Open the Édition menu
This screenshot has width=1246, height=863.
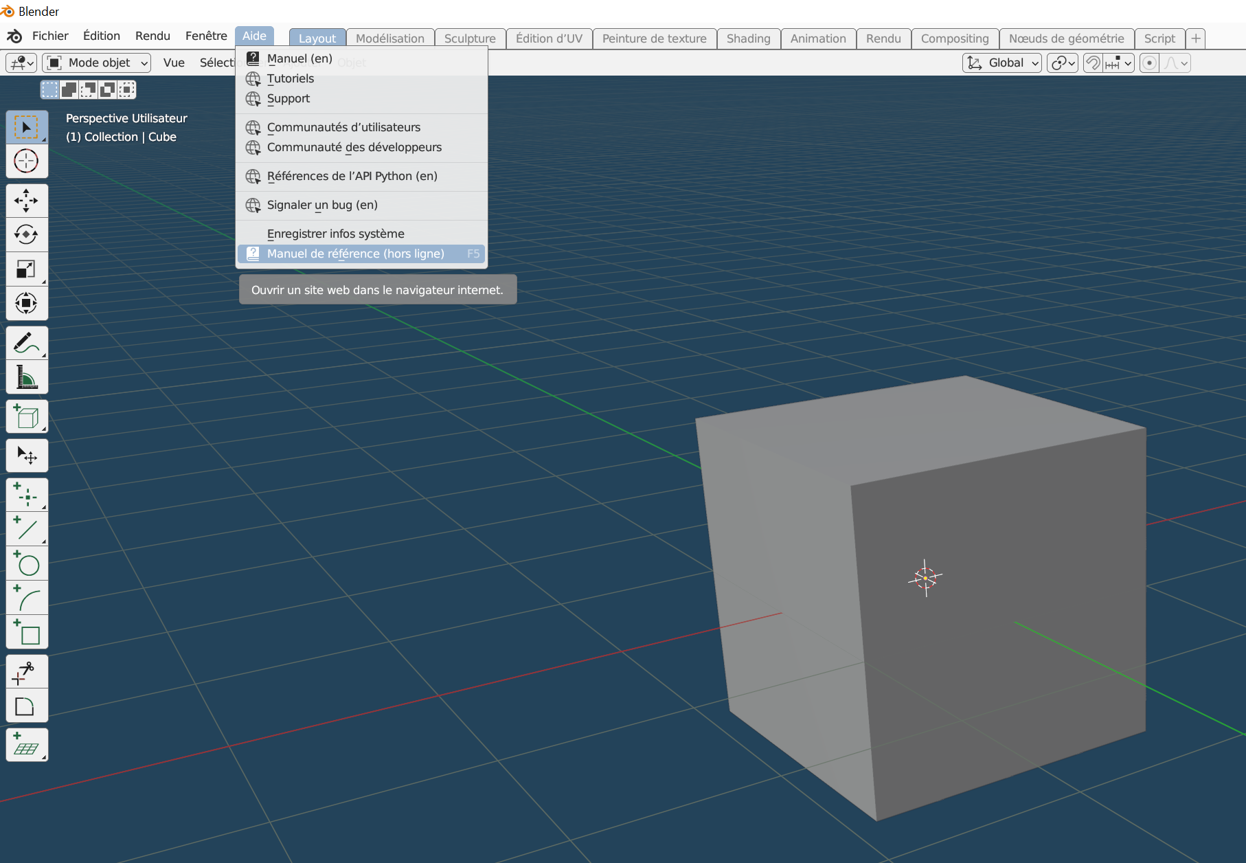tap(102, 36)
